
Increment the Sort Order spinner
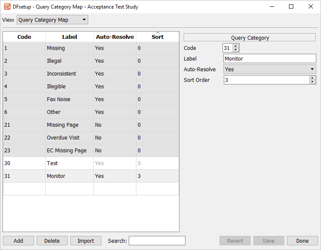[312, 78]
